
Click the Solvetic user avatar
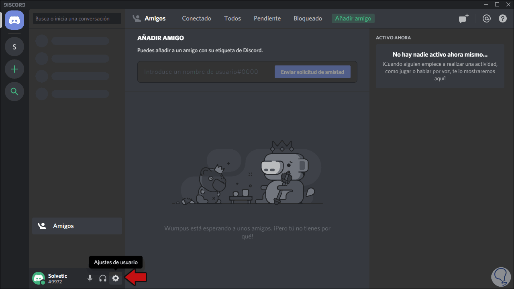click(x=39, y=278)
